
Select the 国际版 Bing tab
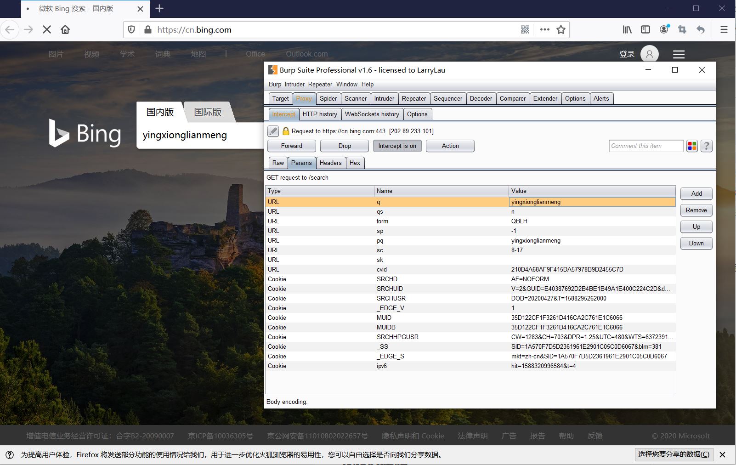(208, 112)
